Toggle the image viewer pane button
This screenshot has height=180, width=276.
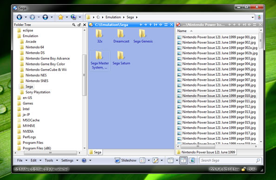[192, 161]
